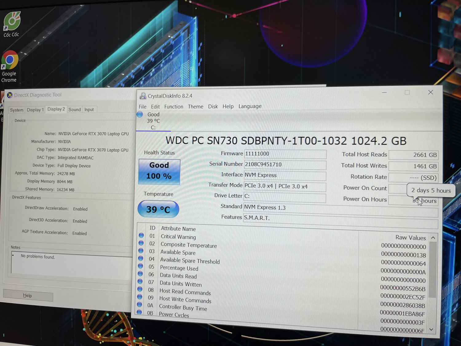Maximize the CrystalDiskInfo window
Viewport: 461px width, 346px height.
coord(407,93)
